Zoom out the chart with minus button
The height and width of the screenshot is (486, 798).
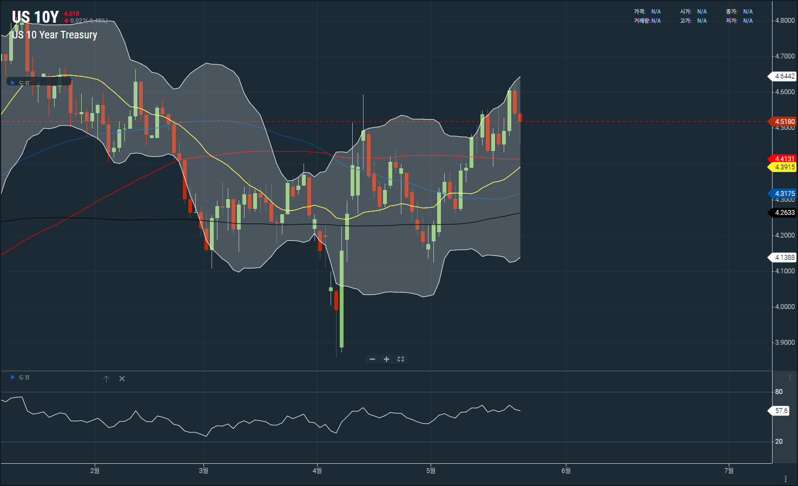372,359
